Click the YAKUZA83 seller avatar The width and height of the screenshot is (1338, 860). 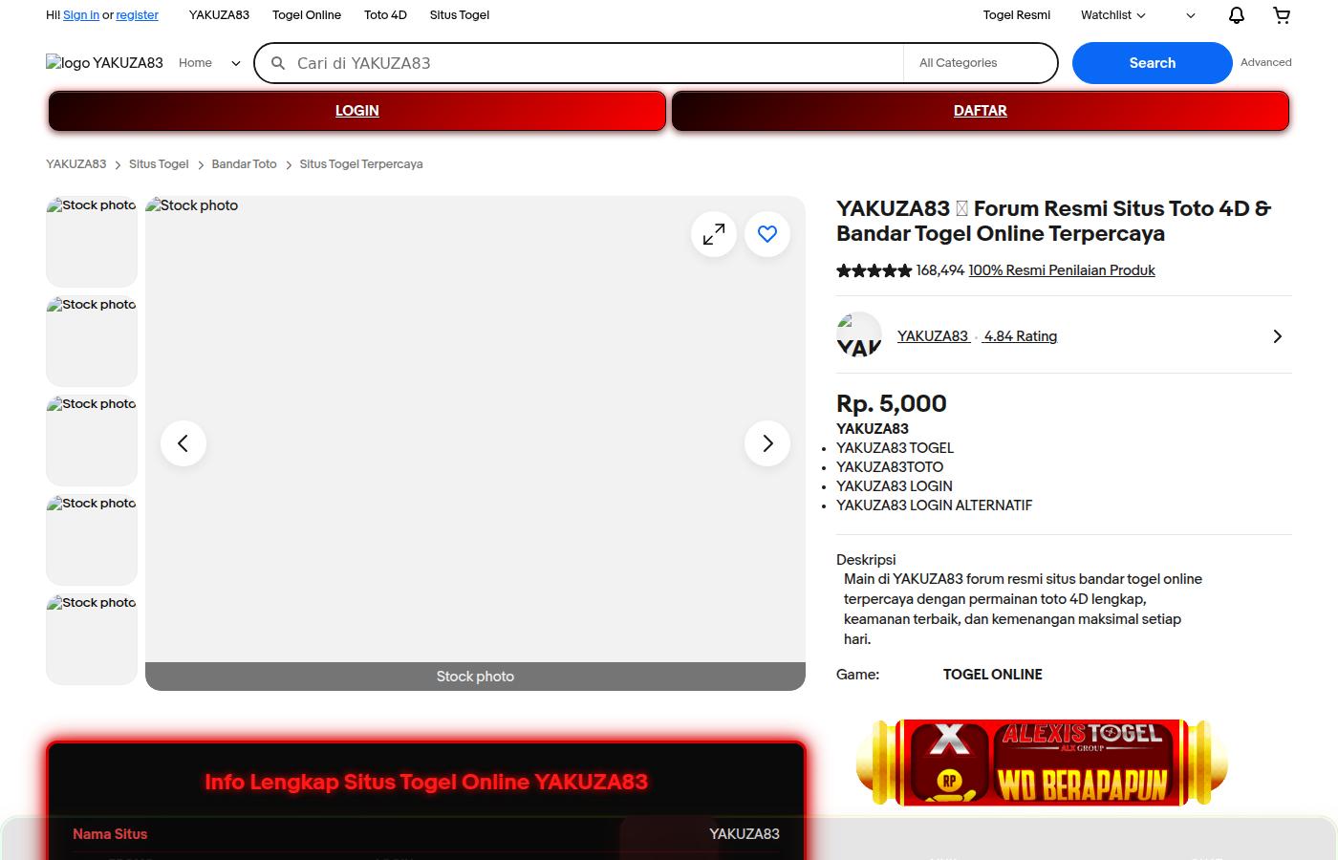[x=859, y=335]
